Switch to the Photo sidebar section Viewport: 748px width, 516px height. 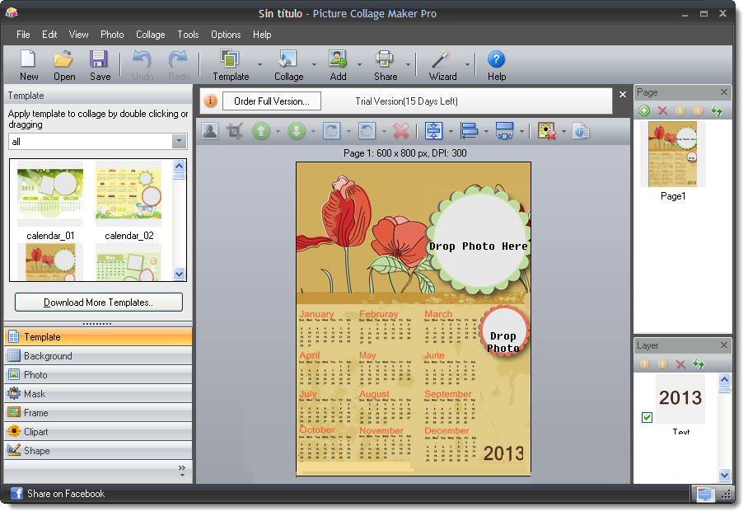coord(98,375)
